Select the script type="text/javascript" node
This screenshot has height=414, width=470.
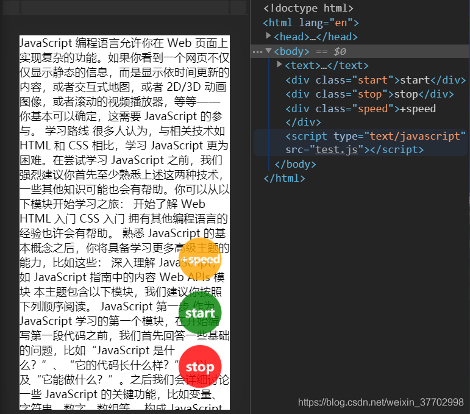tap(361, 143)
